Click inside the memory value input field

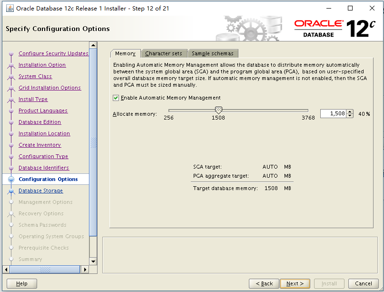coord(333,113)
